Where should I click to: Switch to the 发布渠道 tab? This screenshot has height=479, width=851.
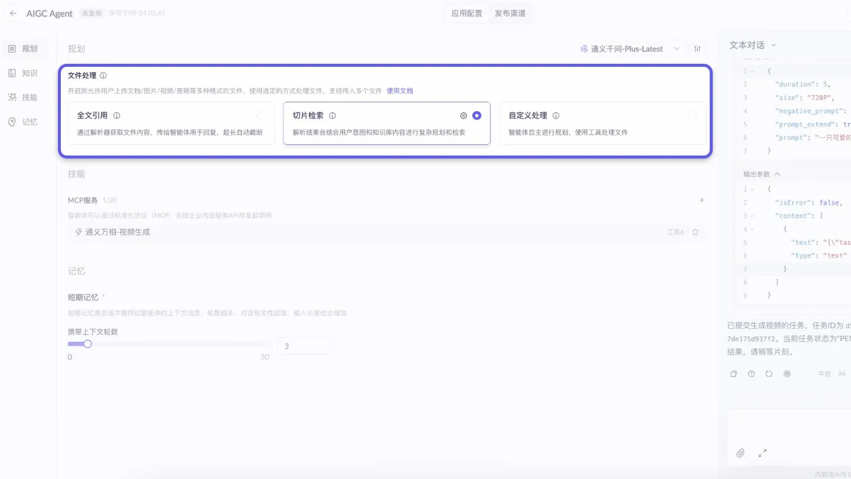click(510, 13)
